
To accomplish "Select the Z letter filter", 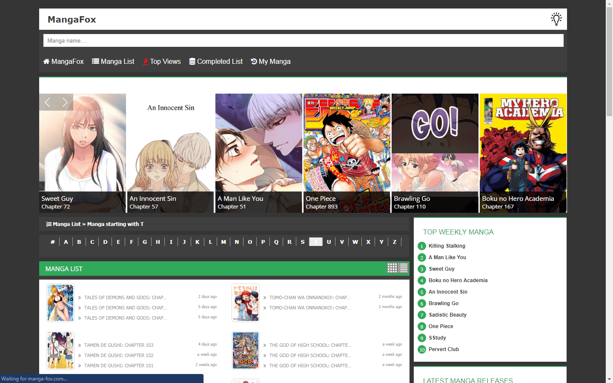I will (395, 242).
